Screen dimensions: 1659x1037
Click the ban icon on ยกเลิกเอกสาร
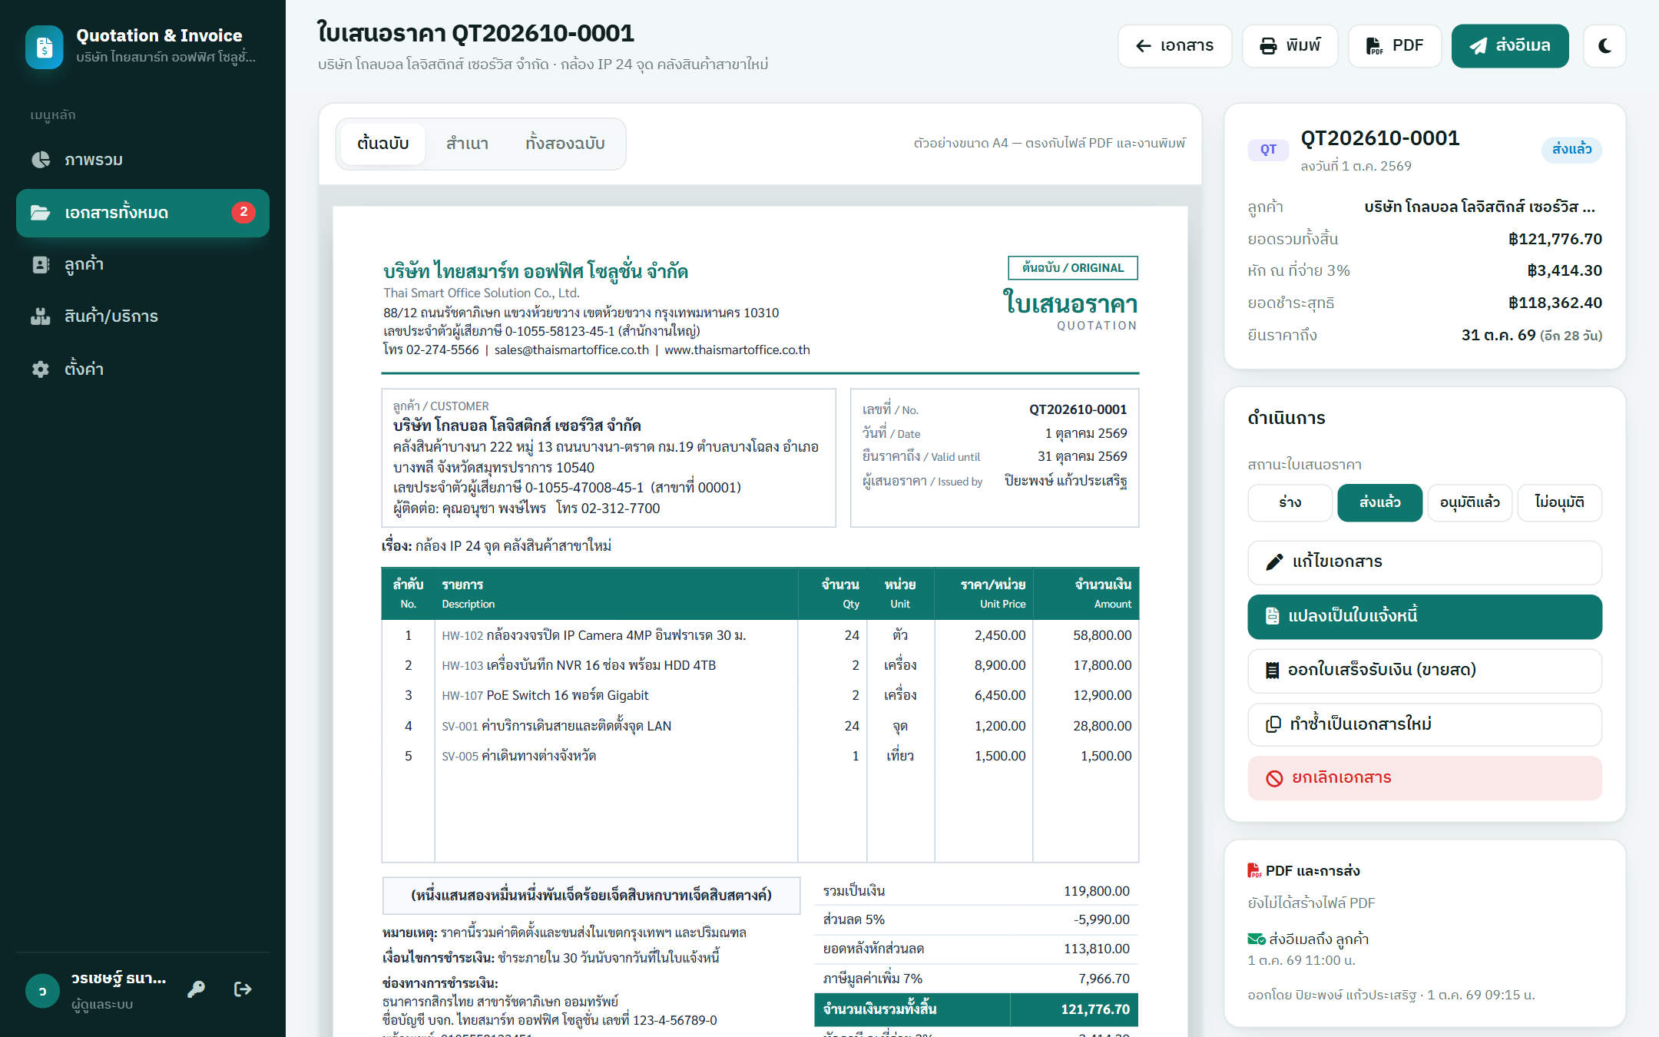1274,778
